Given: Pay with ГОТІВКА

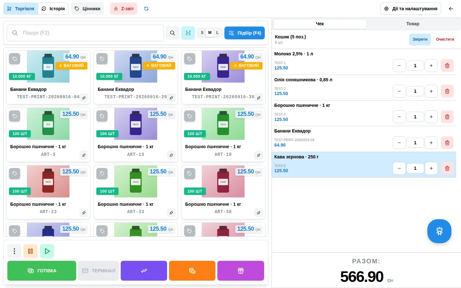Looking at the screenshot, I should 42,271.
